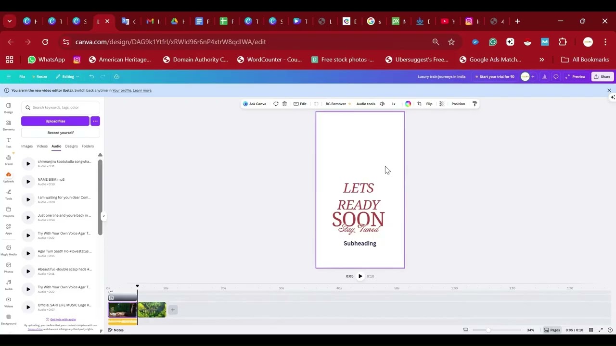Select the copy style paint roller icon
This screenshot has width=616, height=346.
pos(475,104)
